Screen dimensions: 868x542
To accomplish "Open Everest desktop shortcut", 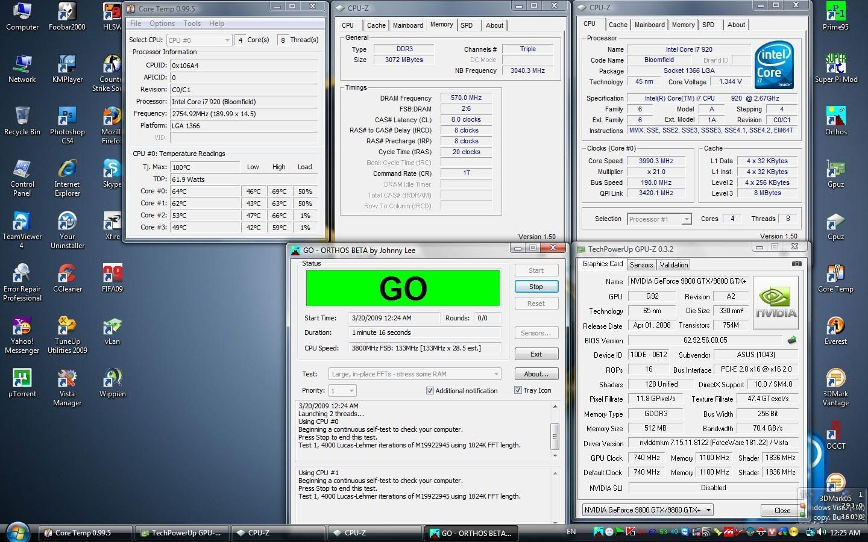I will tap(835, 331).
